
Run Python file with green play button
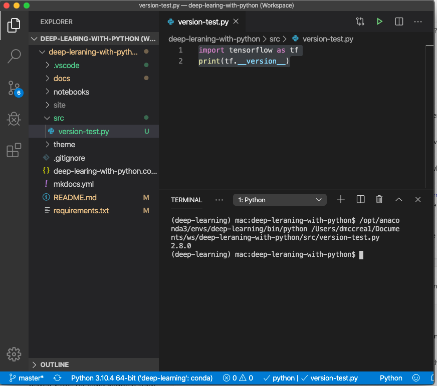379,22
